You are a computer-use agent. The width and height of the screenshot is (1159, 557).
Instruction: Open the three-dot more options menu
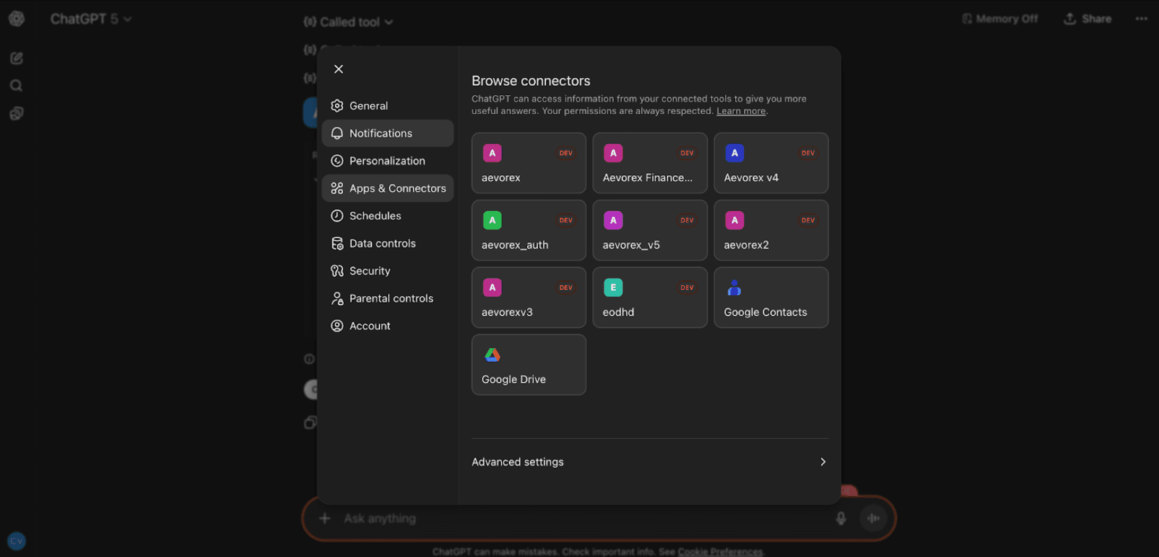pyautogui.click(x=1142, y=19)
